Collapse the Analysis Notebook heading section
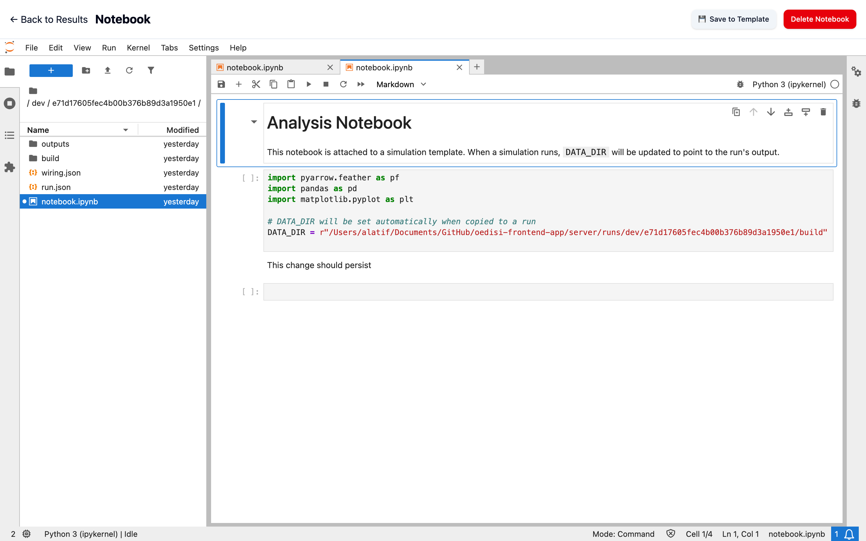Viewport: 866px width, 541px height. pos(254,122)
